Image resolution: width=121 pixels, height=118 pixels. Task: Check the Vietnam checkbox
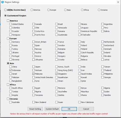click(x=34, y=70)
